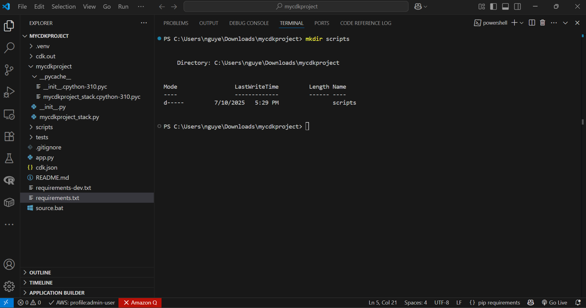Image resolution: width=586 pixels, height=308 pixels.
Task: Toggle the secondary side bar
Action: click(x=518, y=7)
